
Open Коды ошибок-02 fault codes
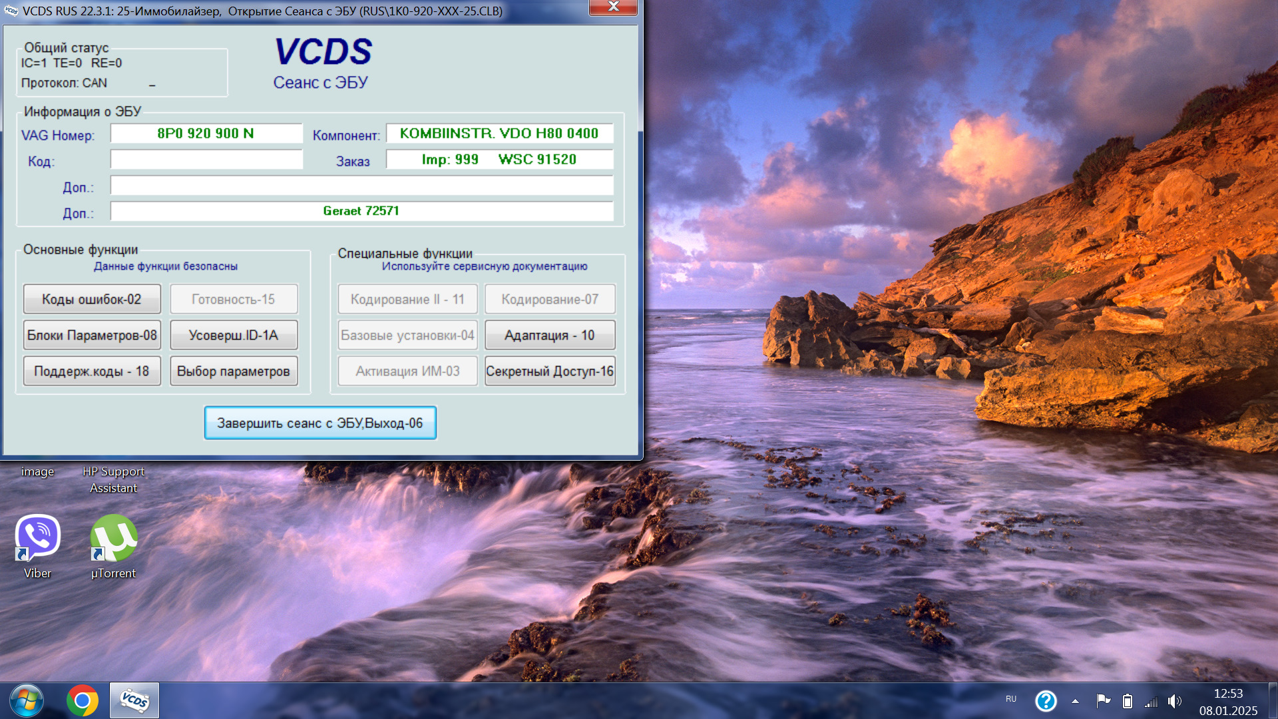pos(92,299)
